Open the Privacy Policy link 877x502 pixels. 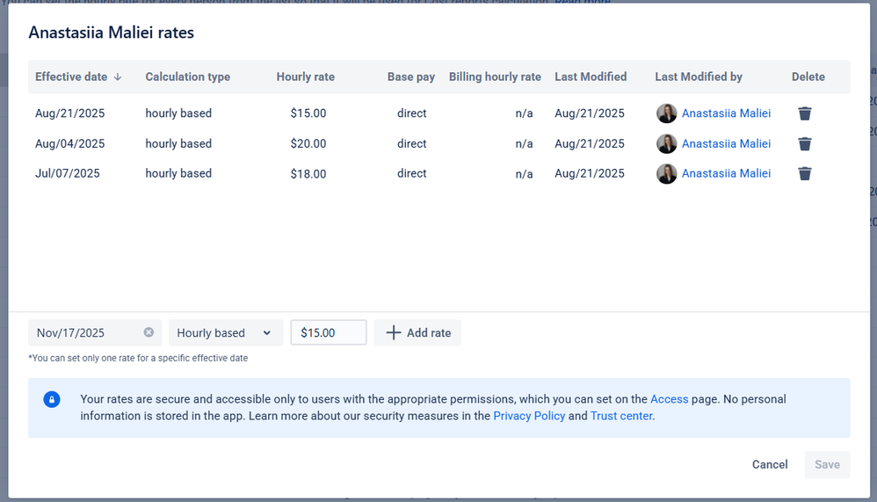[x=529, y=416]
